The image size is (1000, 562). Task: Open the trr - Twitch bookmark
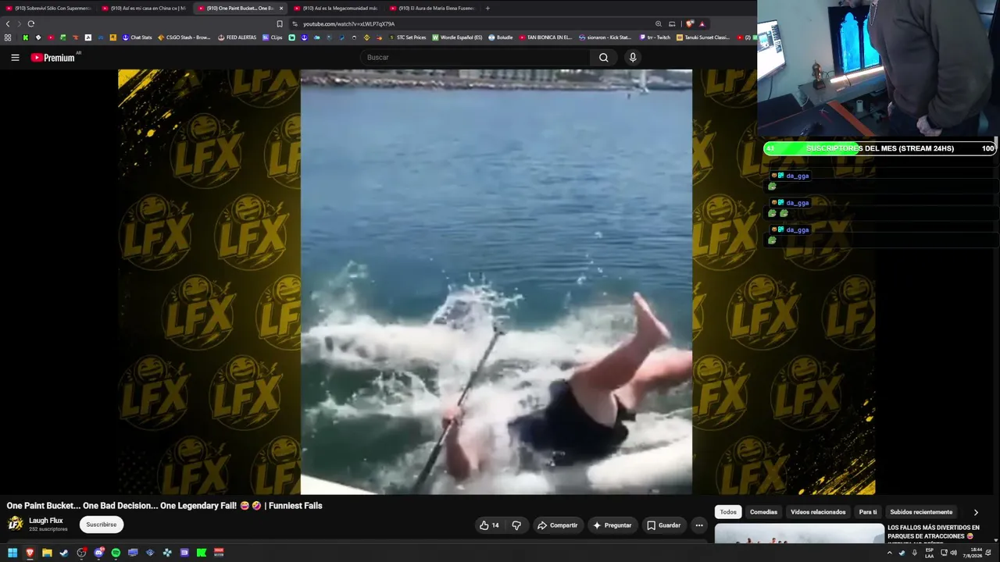tap(655, 37)
